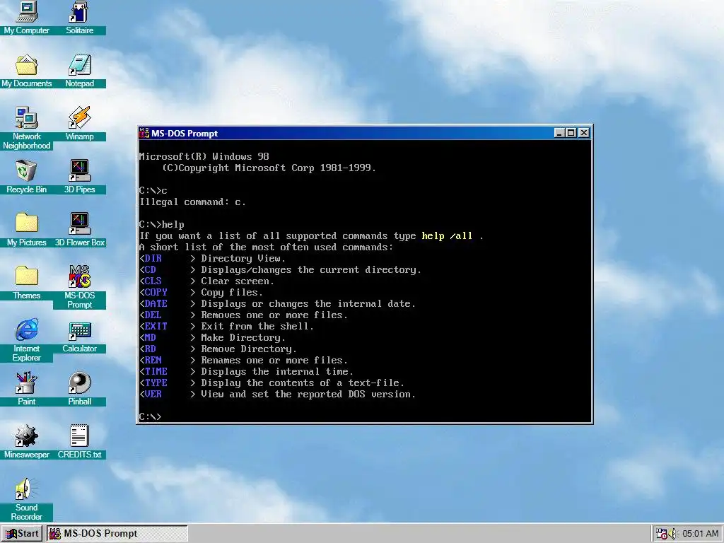
Task: Click the TYPE command entry
Action: click(x=156, y=383)
